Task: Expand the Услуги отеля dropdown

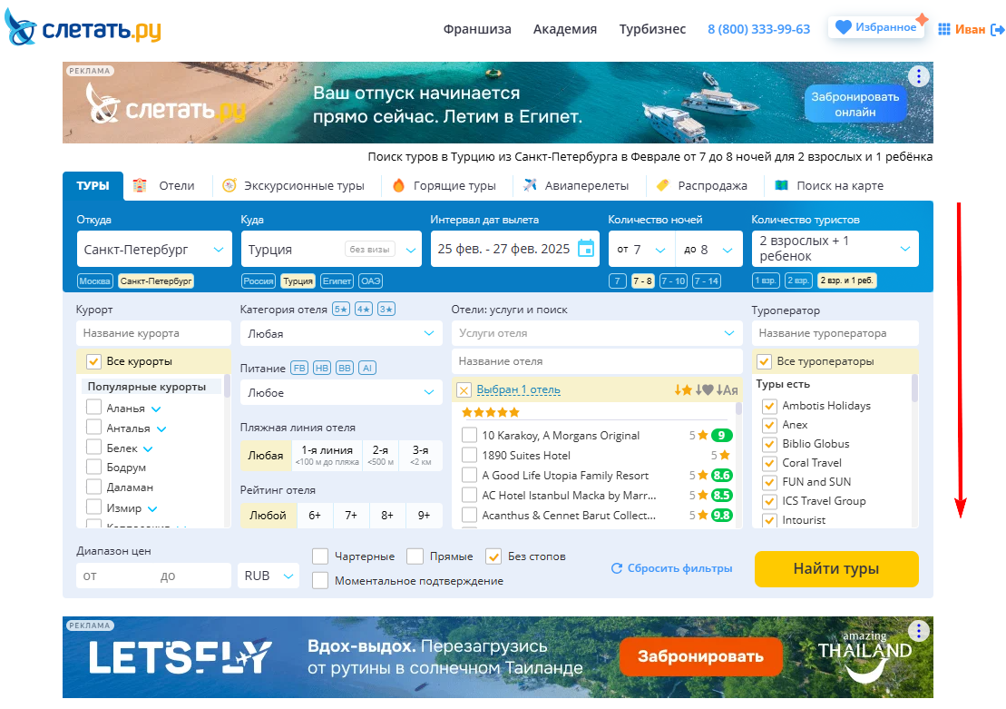Action: click(597, 333)
